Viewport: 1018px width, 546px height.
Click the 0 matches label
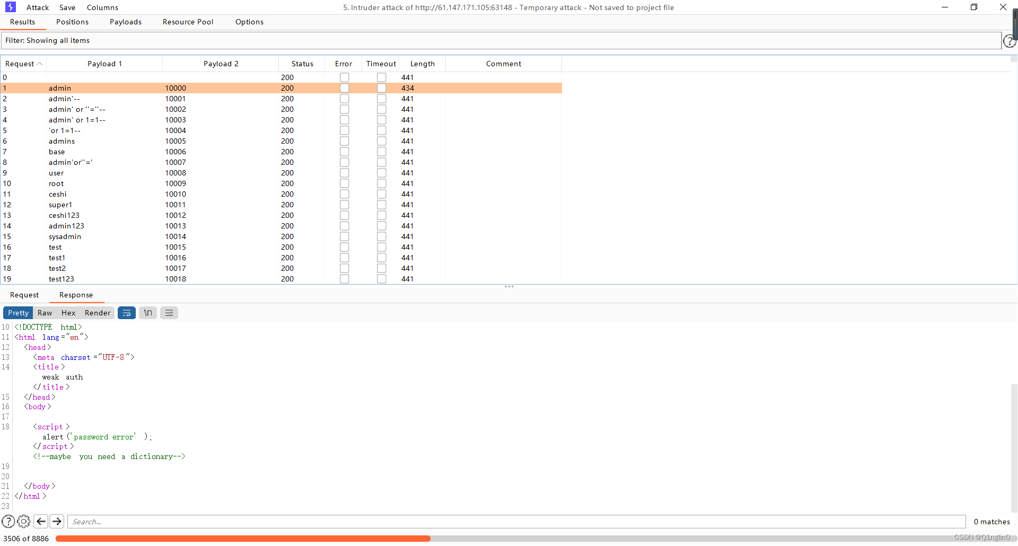pyautogui.click(x=992, y=522)
